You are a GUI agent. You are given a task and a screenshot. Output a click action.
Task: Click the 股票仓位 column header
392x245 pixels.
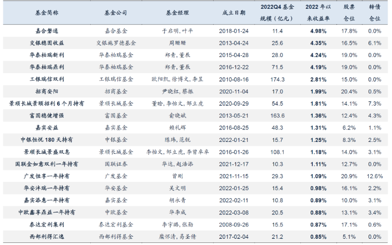click(x=349, y=13)
